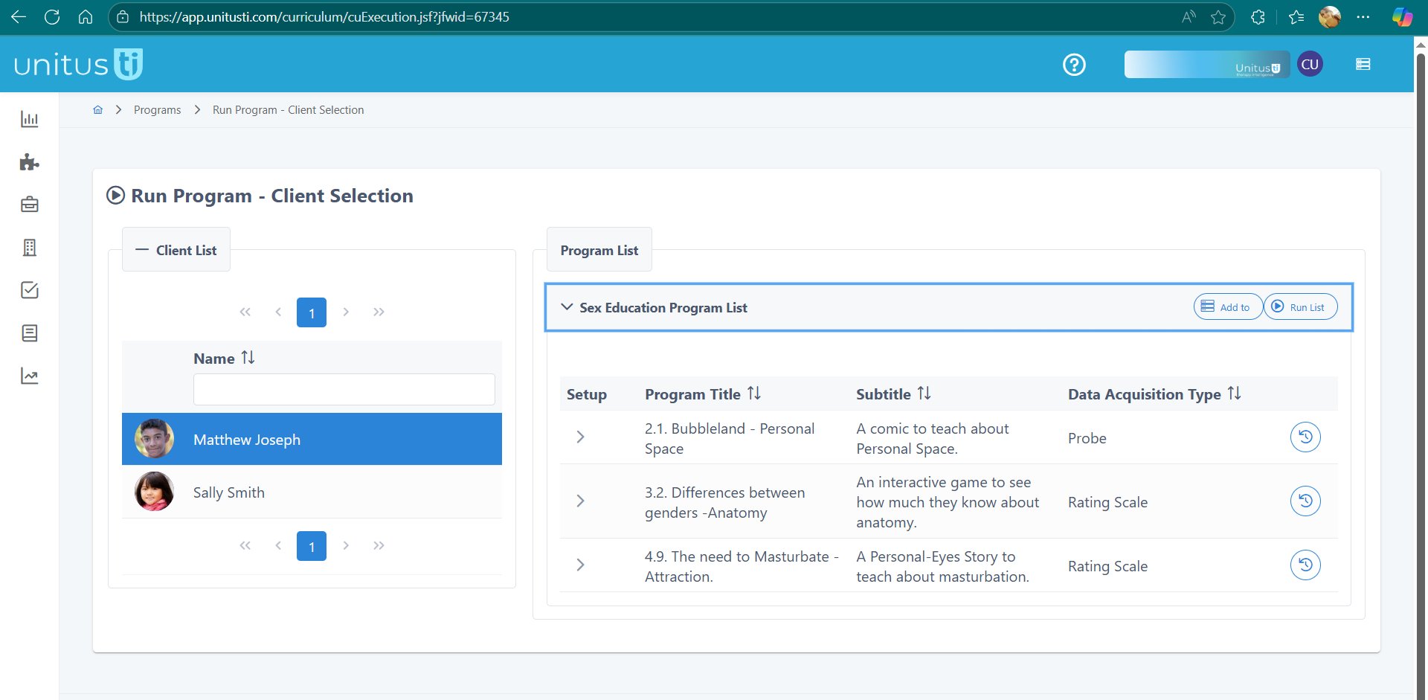Image resolution: width=1428 pixels, height=700 pixels.
Task: Refresh the browser page
Action: (x=52, y=16)
